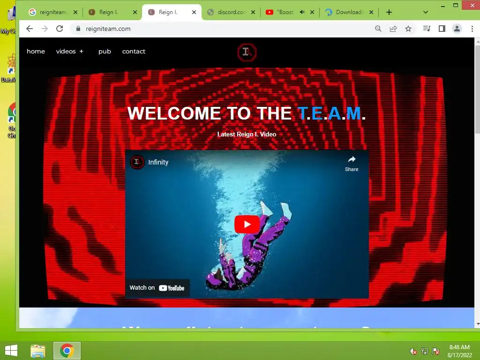Switch to the discord.com tab
This screenshot has width=480, height=360.
coord(232,12)
